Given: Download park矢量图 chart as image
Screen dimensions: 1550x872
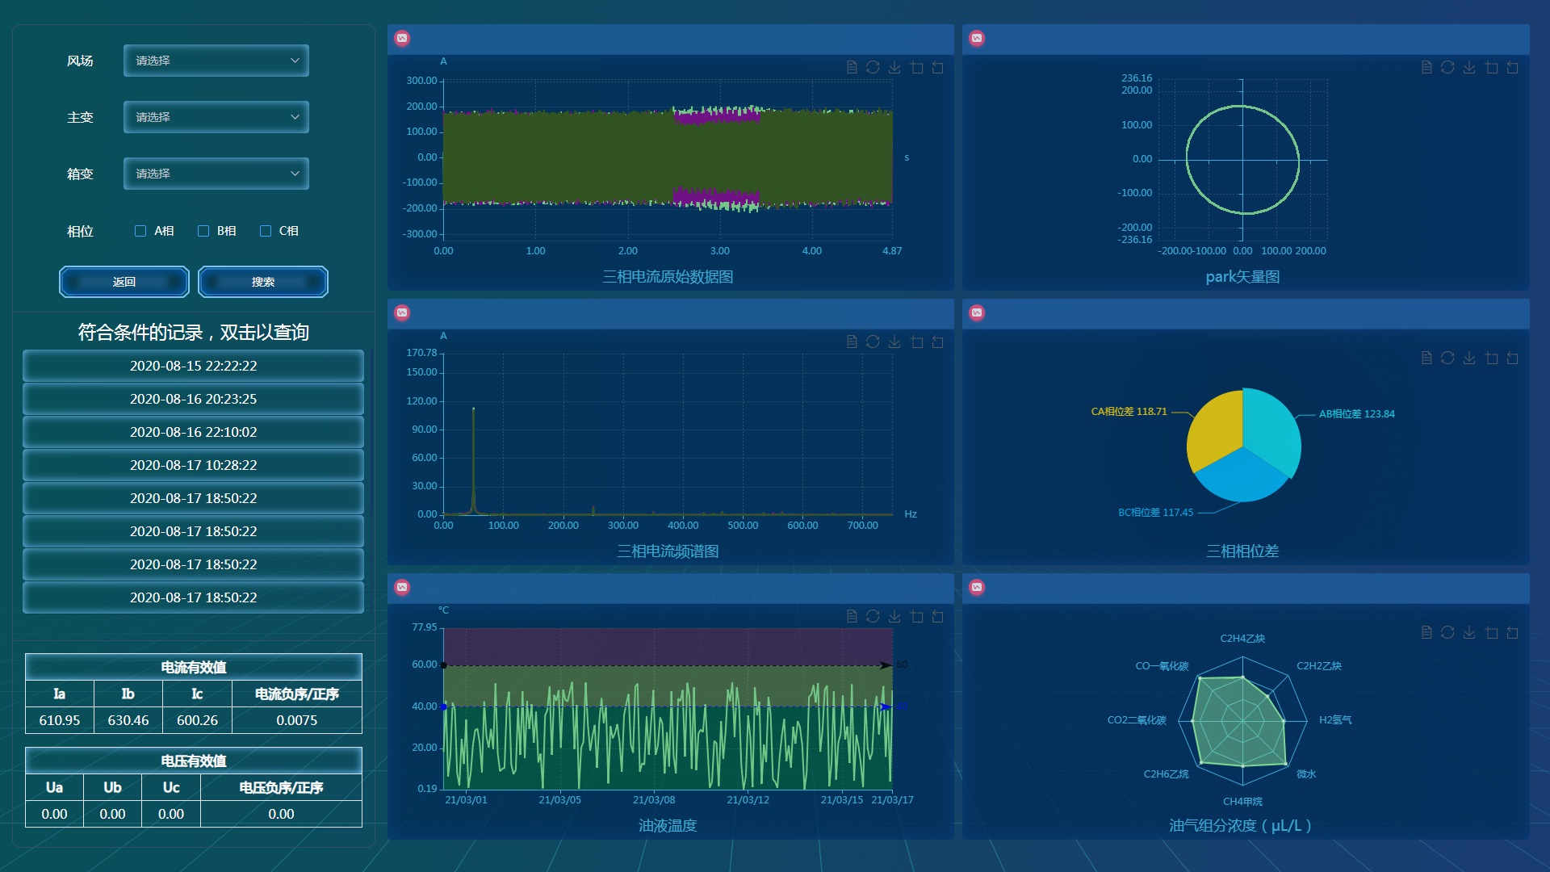Looking at the screenshot, I should (x=1469, y=68).
